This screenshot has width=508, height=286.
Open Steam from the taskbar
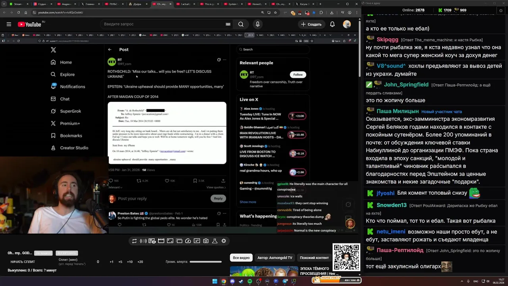[241, 281]
